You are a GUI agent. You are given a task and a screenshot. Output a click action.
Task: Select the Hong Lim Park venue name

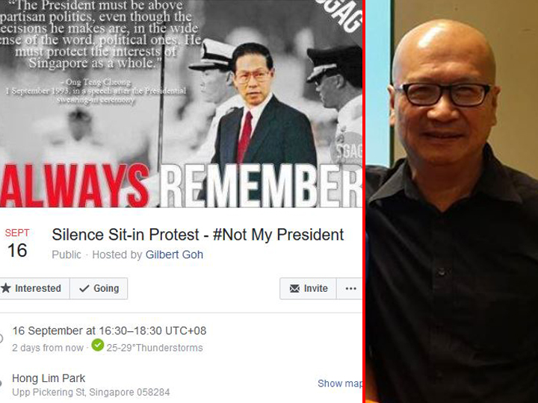[x=49, y=378]
